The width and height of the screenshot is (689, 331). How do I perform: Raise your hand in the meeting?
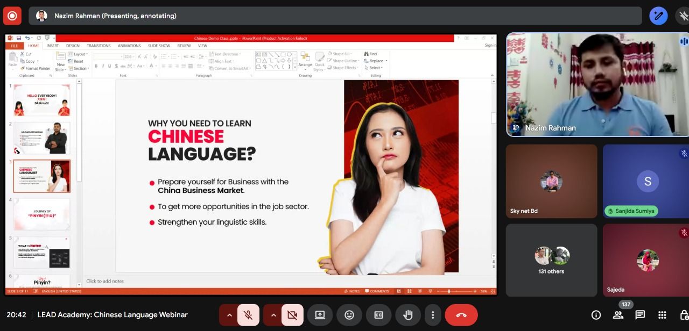coord(407,315)
